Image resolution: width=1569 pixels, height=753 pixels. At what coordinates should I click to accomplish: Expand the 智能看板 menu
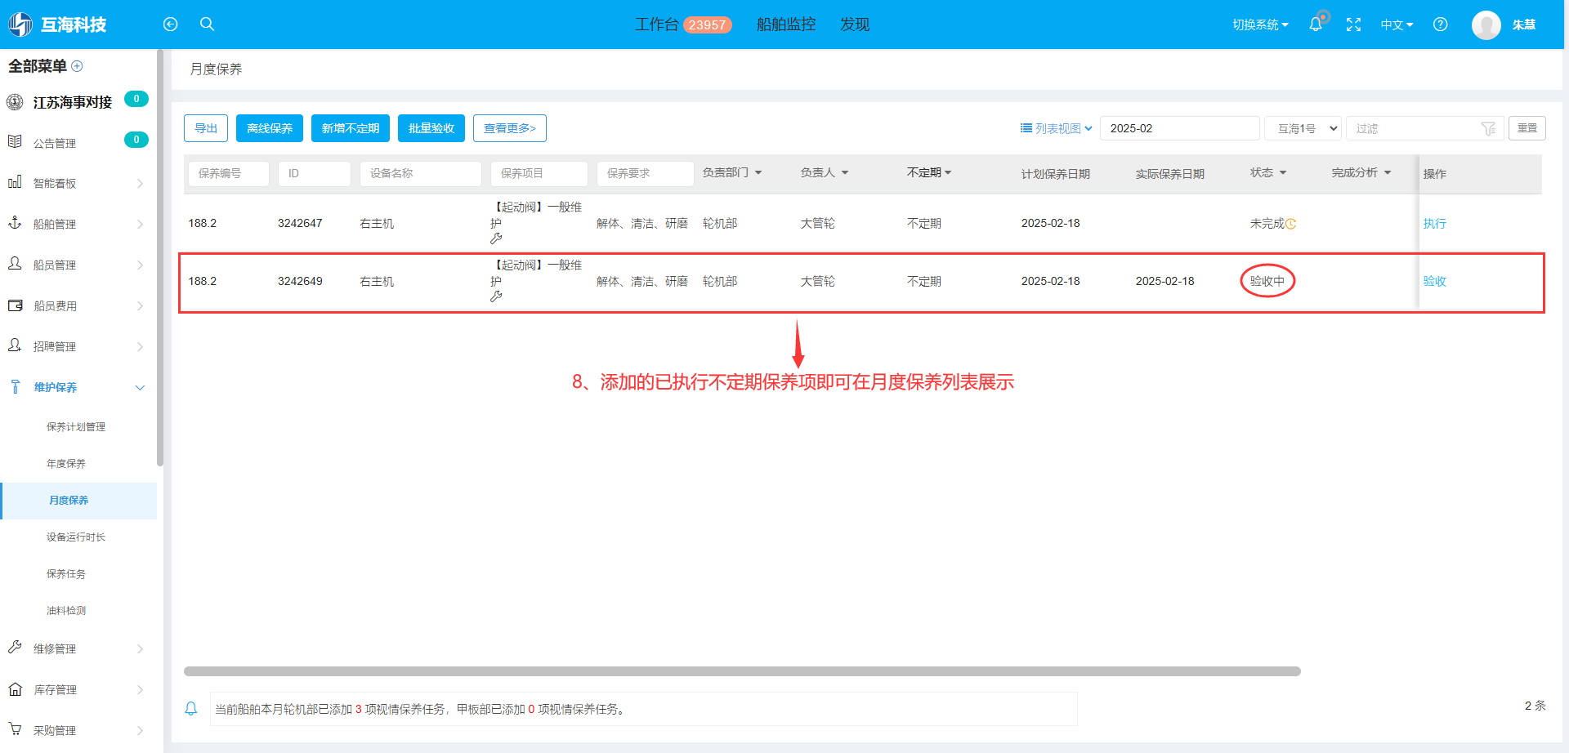pos(140,183)
